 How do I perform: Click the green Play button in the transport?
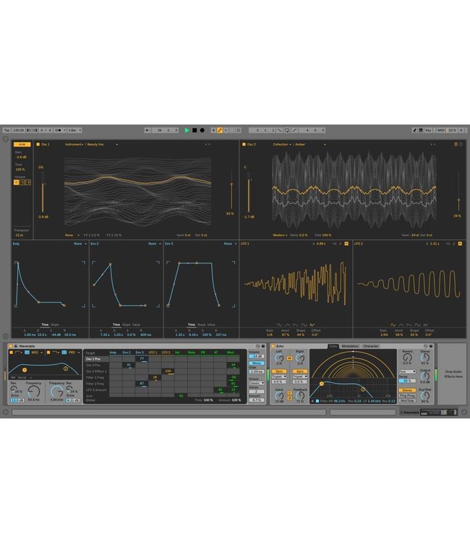point(187,130)
